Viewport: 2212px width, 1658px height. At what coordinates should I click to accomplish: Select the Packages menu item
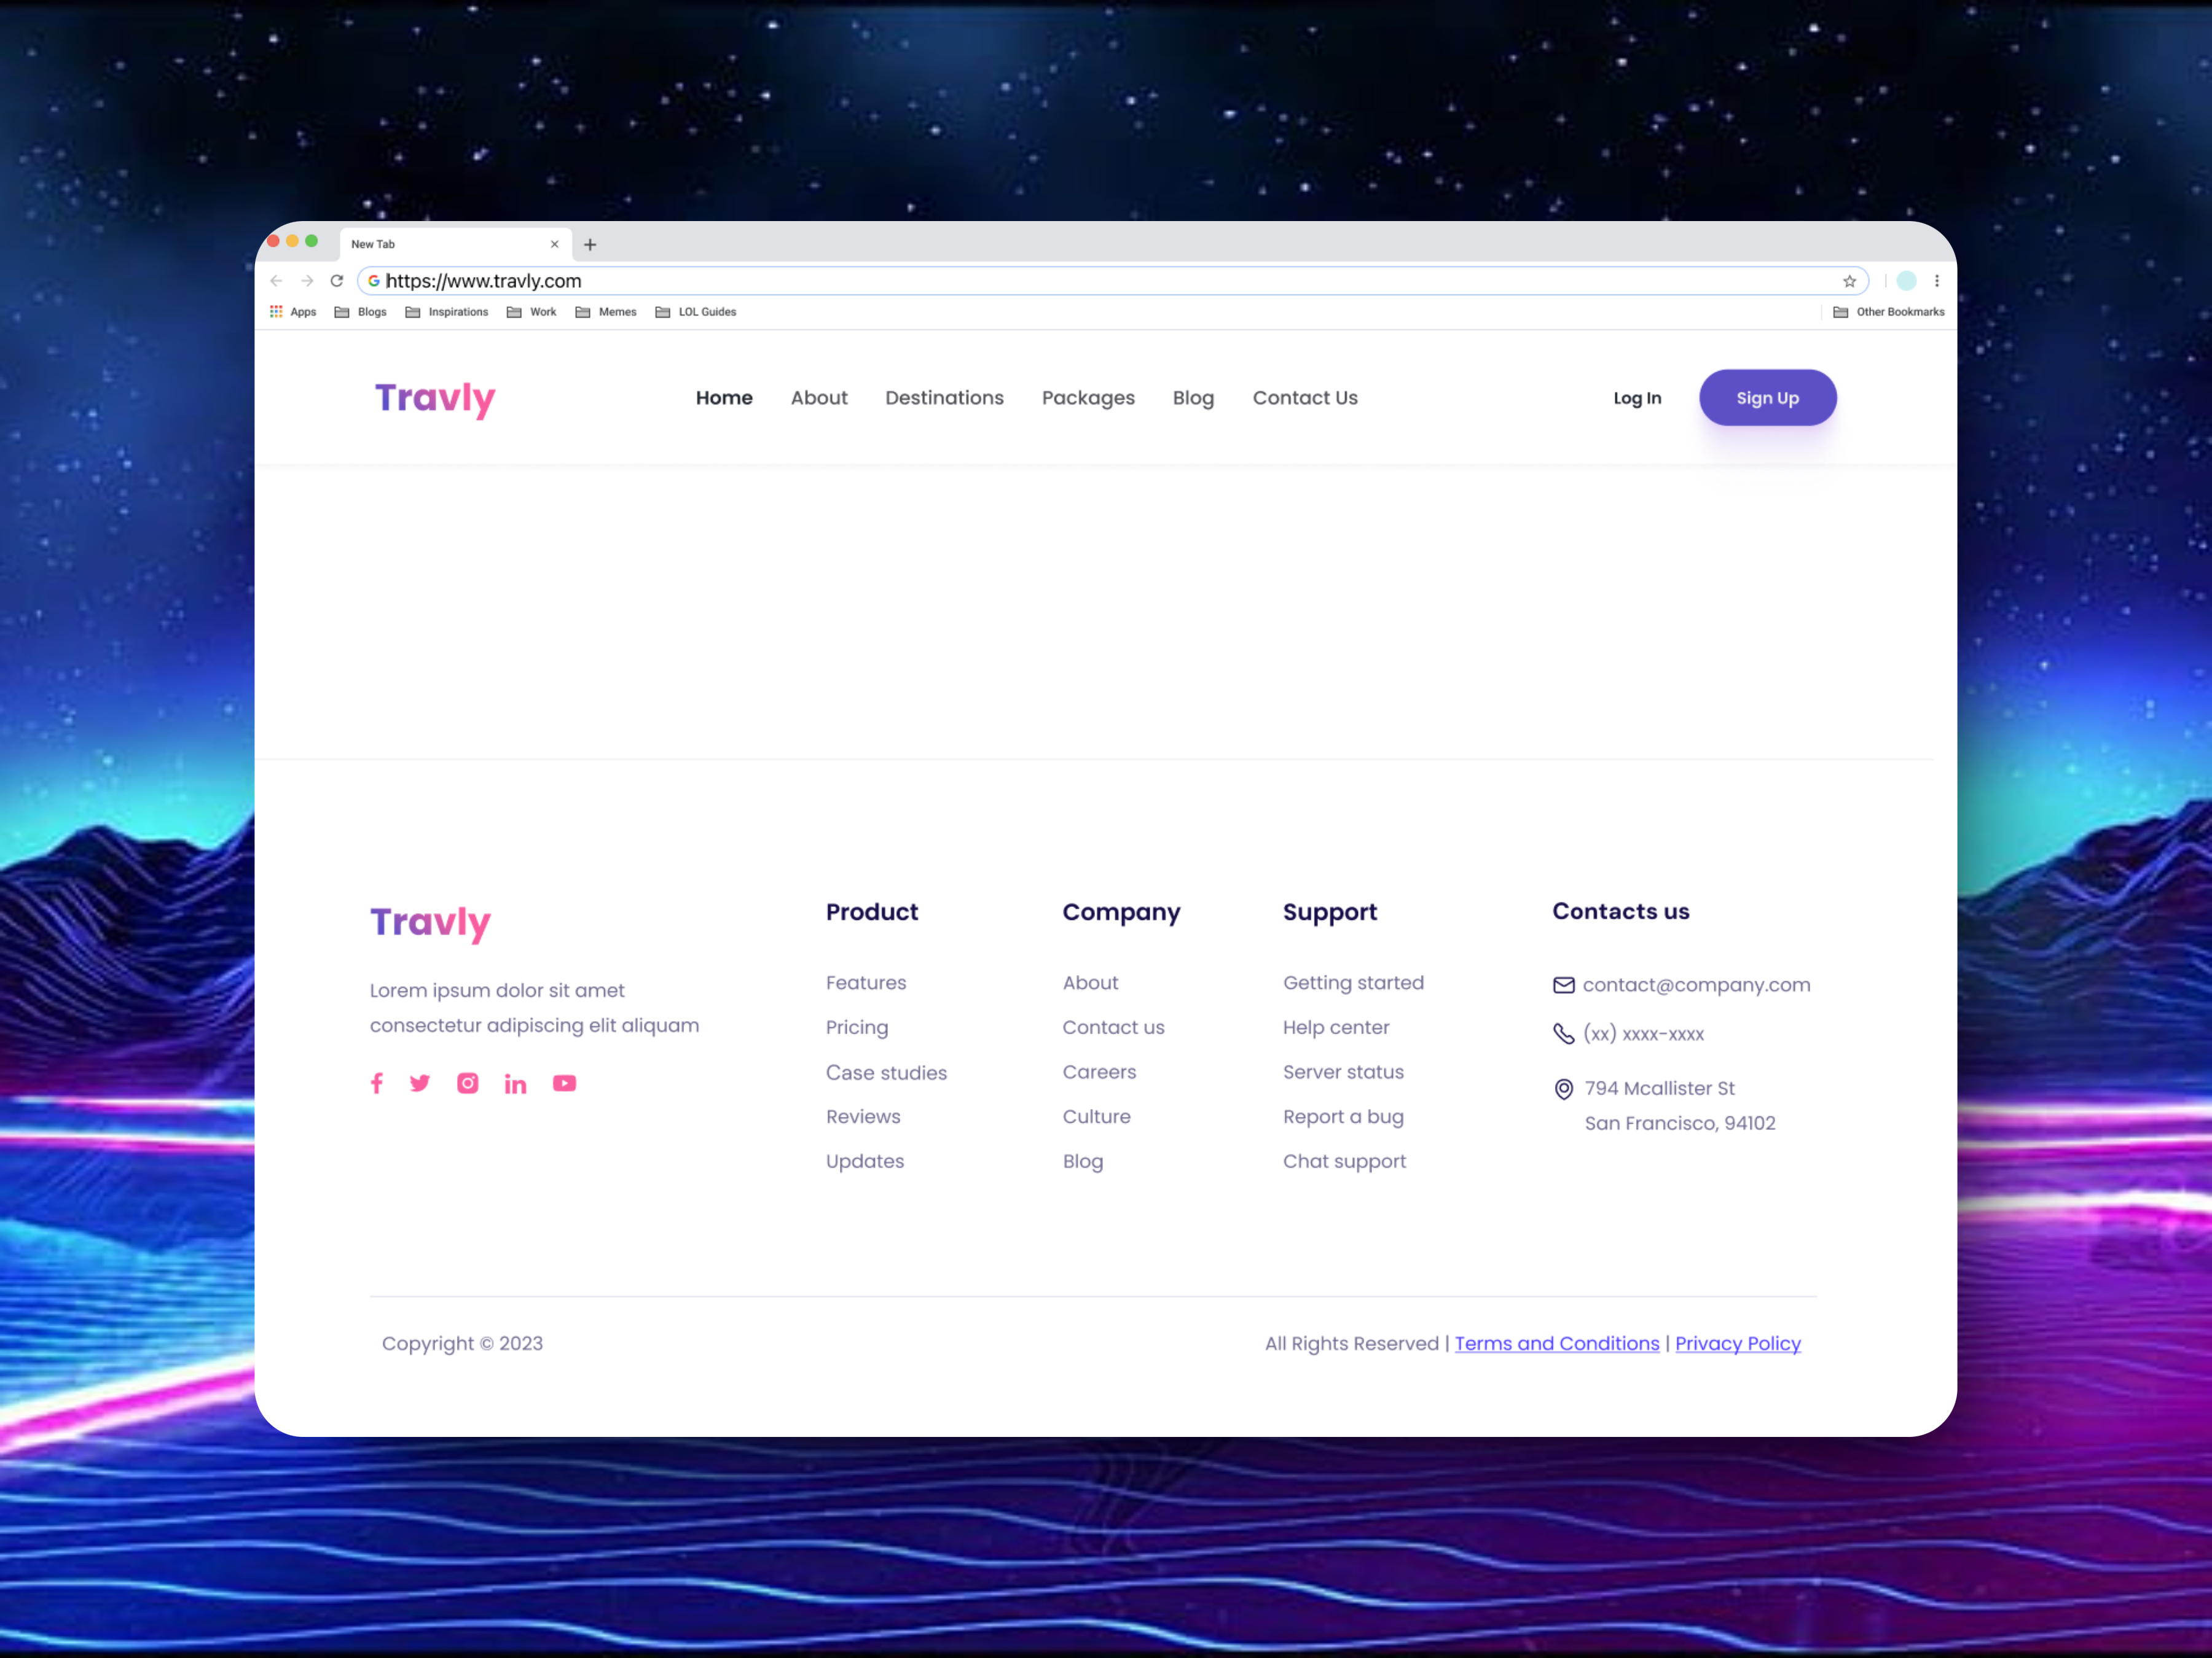click(1087, 397)
